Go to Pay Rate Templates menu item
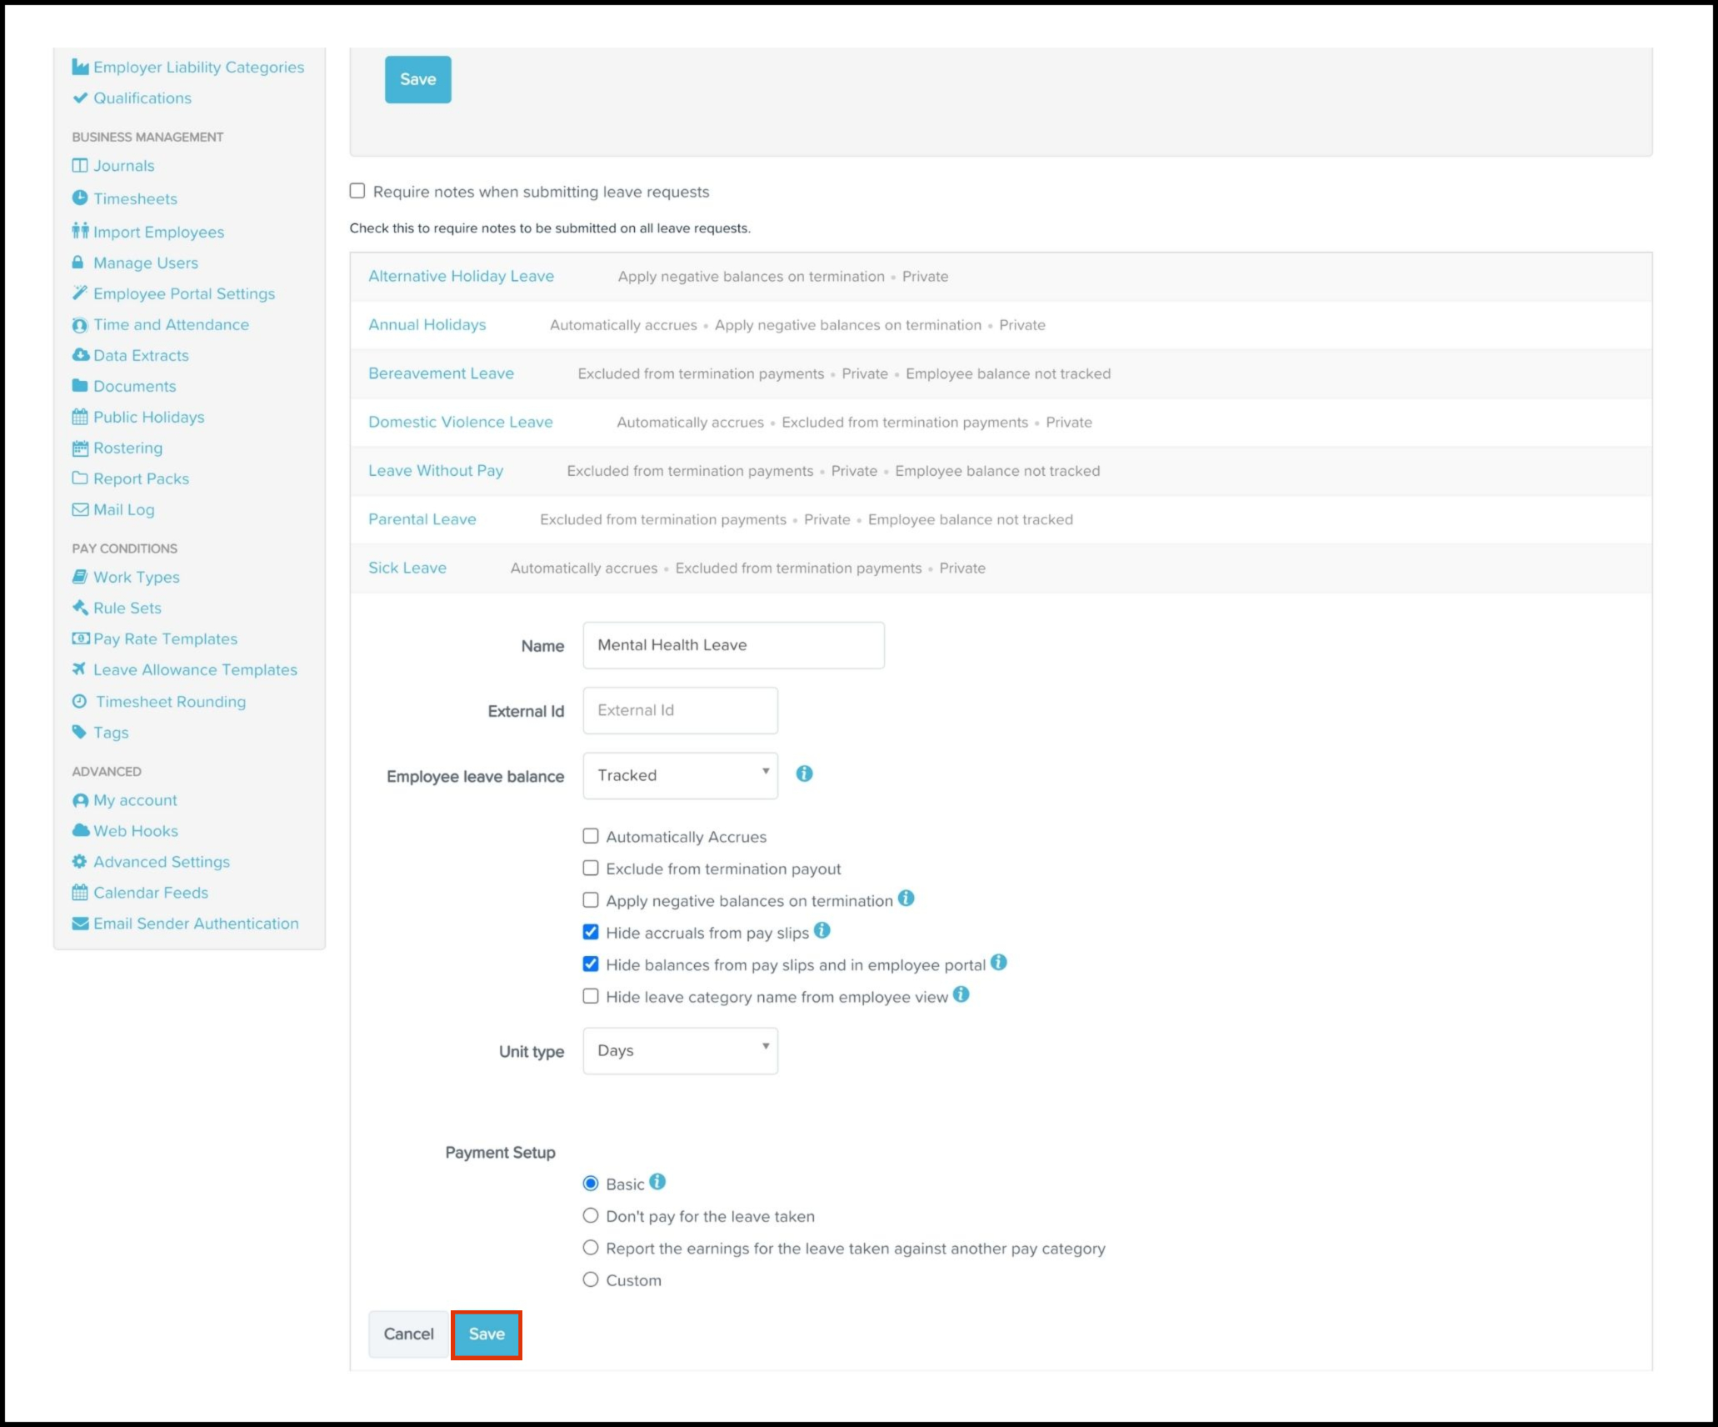1718x1427 pixels. tap(165, 638)
